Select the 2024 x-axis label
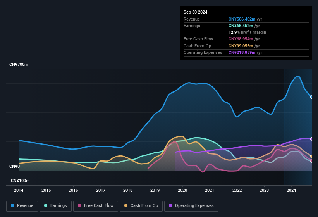318x217 pixels. (291, 190)
